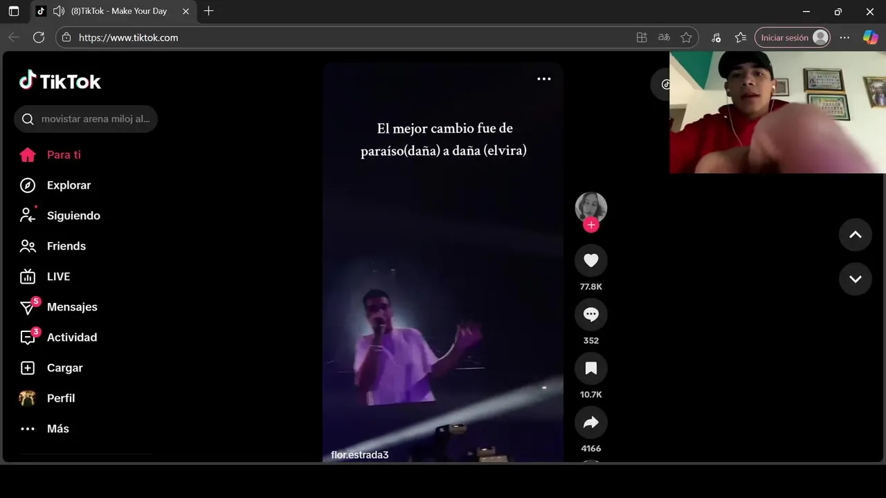Click the Cargar plus icon

click(x=28, y=368)
